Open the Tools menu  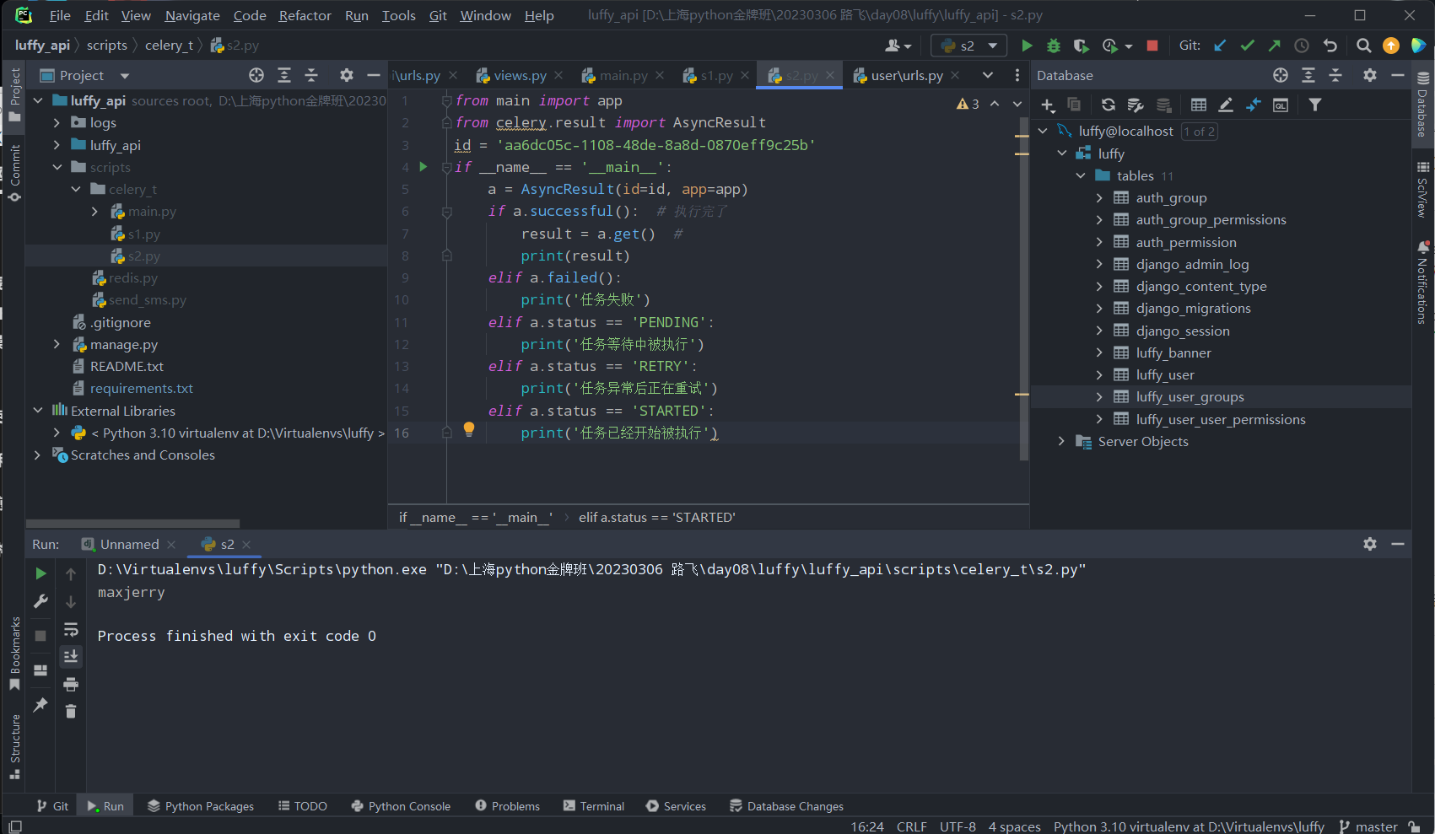click(398, 15)
